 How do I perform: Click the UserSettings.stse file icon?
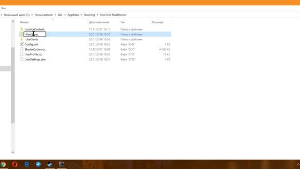point(22,59)
